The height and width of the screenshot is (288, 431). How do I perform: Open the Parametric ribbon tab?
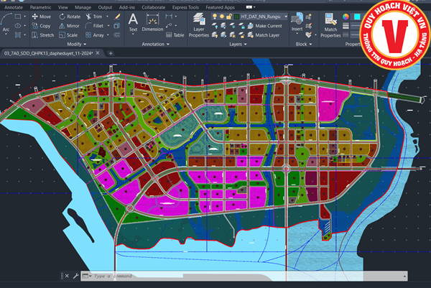click(x=40, y=7)
